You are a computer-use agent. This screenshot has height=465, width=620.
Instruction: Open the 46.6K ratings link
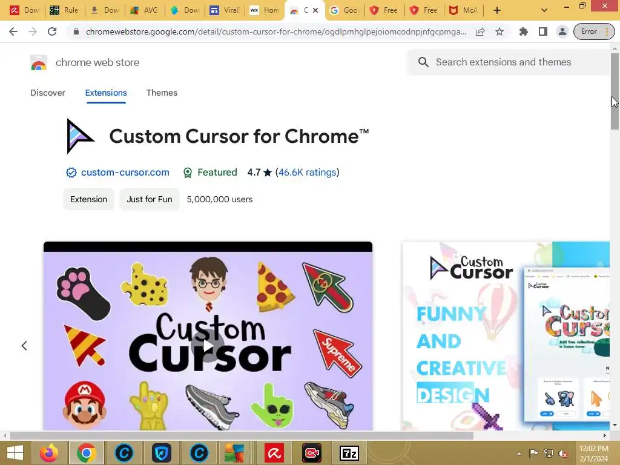click(x=308, y=173)
